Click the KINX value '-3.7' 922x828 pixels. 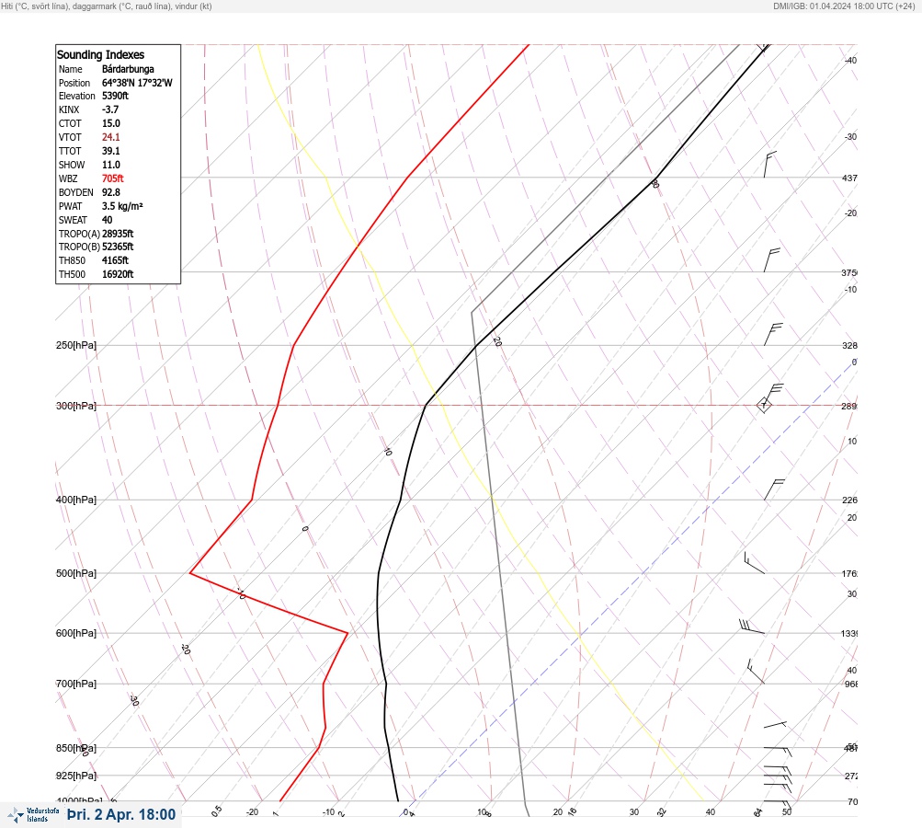[110, 109]
